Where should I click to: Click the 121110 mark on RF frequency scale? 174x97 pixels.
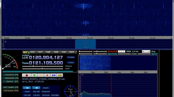click(x=90, y=38)
